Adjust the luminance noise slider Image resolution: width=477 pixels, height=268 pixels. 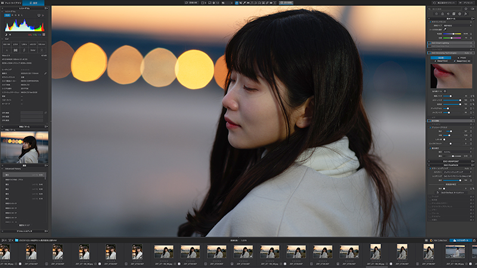(x=452, y=96)
